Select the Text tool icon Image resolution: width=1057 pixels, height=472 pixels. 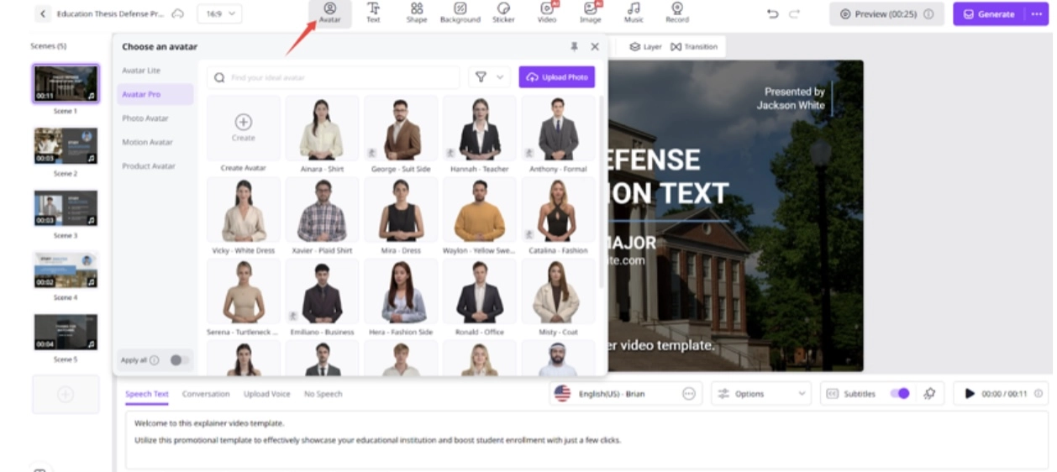373,13
